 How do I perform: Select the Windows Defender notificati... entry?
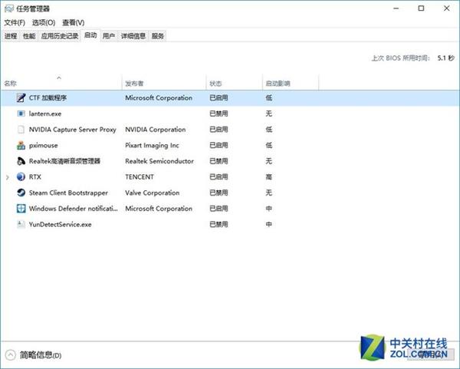pyautogui.click(x=74, y=209)
